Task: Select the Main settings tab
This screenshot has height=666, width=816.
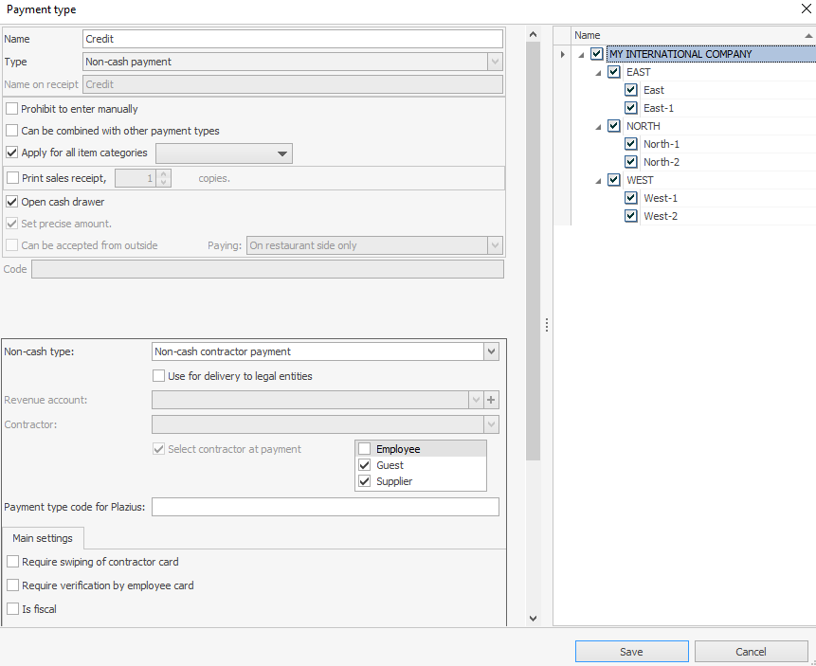Action: (x=43, y=538)
